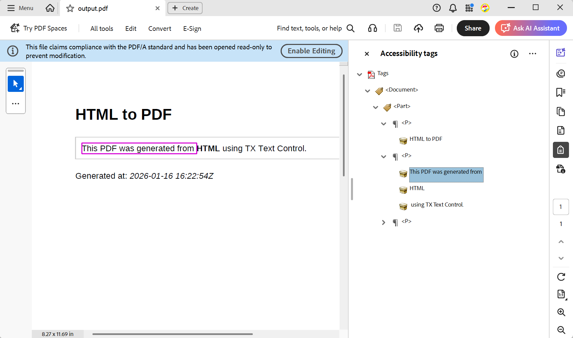Viewport: 573px width, 338px height.
Task: Open the Comments panel icon
Action: point(561,73)
